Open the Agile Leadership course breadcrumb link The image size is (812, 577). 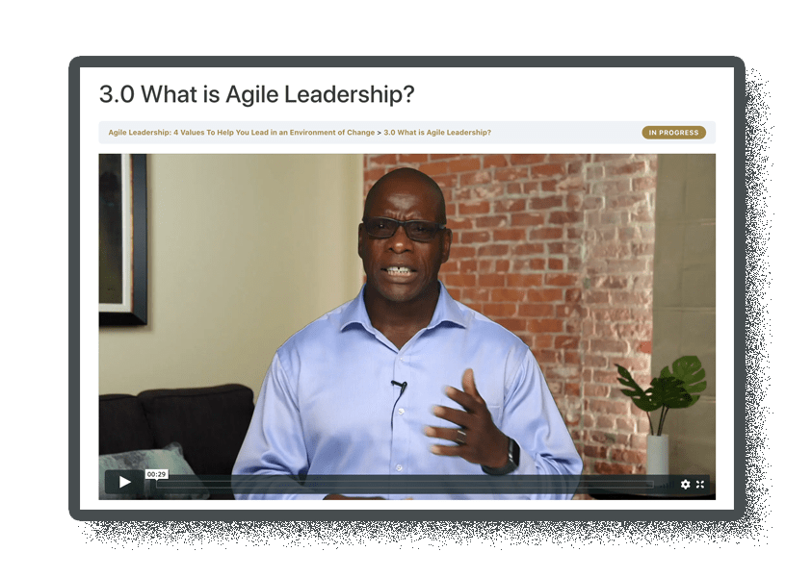click(242, 133)
